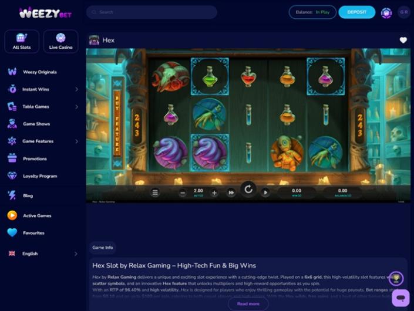The width and height of the screenshot is (414, 311).
Task: Click the Buy Feature banner
Action: click(x=117, y=124)
